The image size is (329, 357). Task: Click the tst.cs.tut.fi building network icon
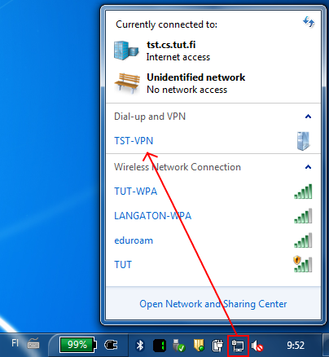pyautogui.click(x=126, y=51)
